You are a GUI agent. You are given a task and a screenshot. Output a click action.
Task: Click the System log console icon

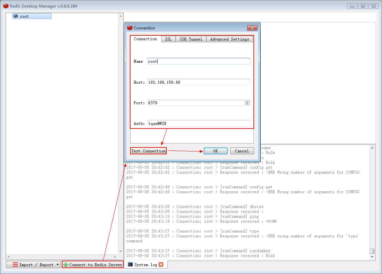tap(130, 265)
